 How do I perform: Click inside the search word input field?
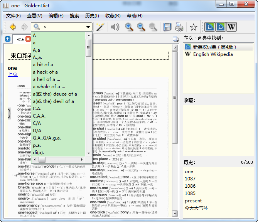pyautogui.click(x=64, y=27)
